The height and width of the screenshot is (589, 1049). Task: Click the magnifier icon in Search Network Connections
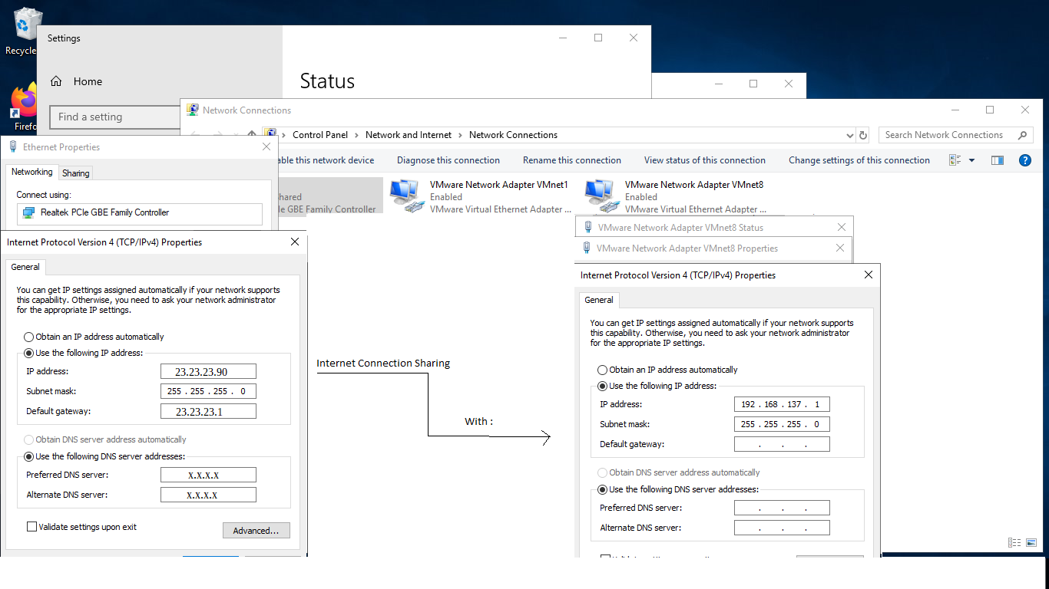pos(1022,135)
